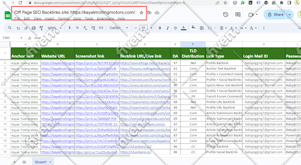Image resolution: width=301 pixels, height=165 pixels.
Task: Format as currency with dollar icon
Action: pyautogui.click(x=69, y=28)
